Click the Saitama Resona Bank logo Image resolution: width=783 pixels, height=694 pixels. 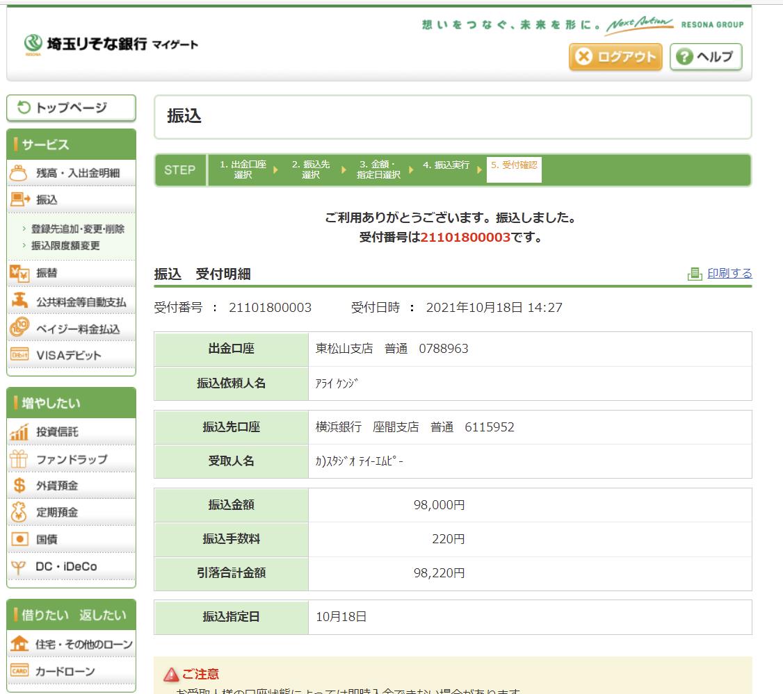[x=111, y=44]
